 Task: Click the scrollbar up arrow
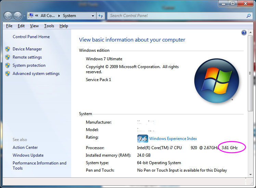251,32
